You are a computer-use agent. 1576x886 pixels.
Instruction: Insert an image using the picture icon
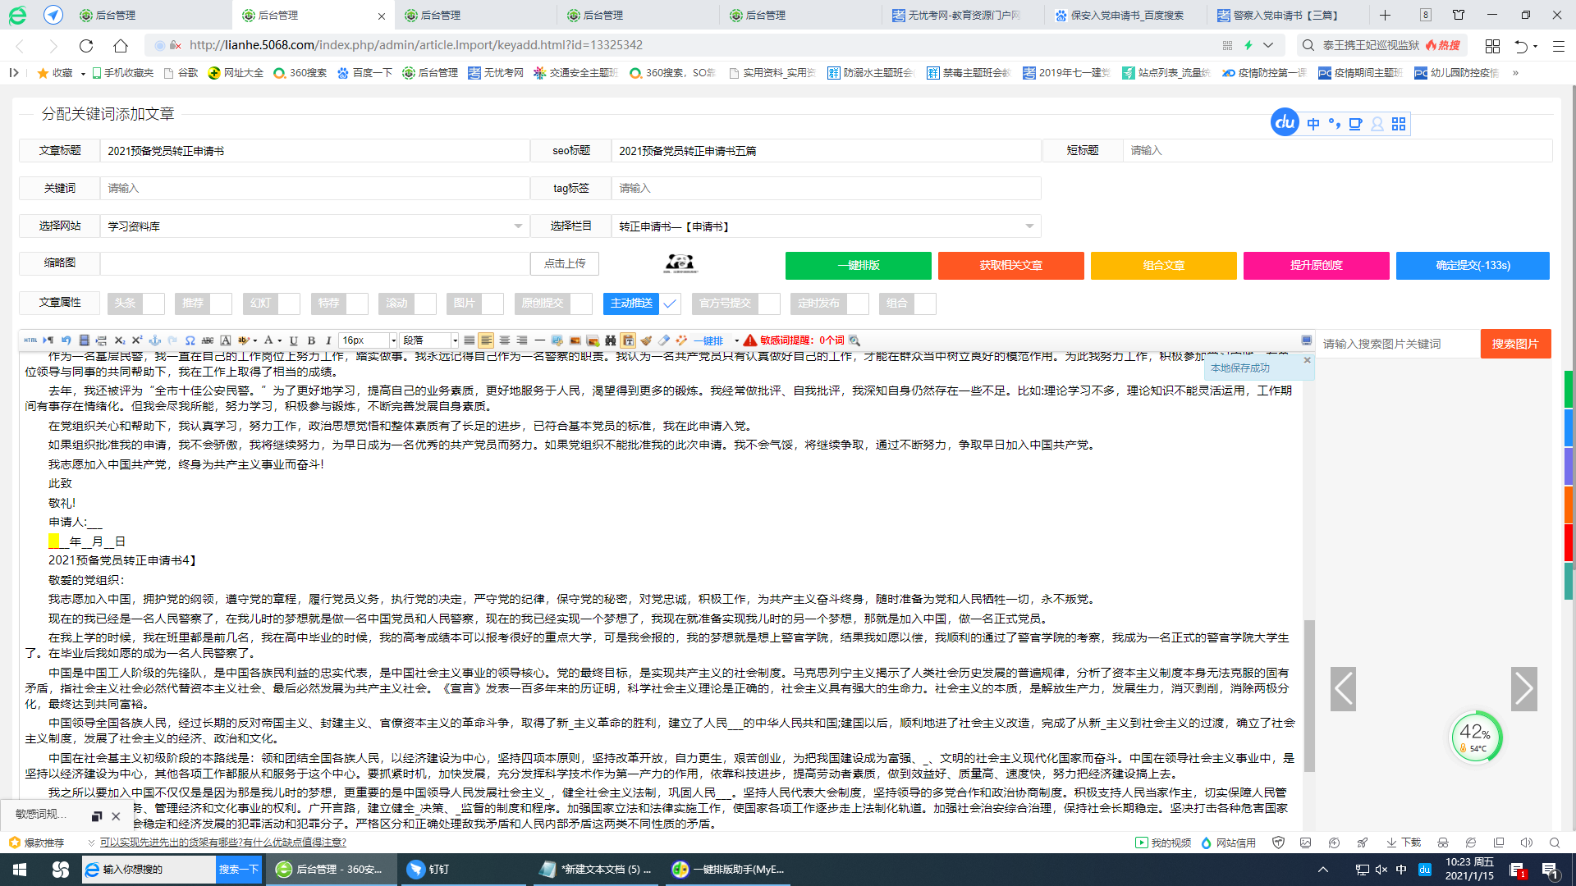pyautogui.click(x=574, y=340)
